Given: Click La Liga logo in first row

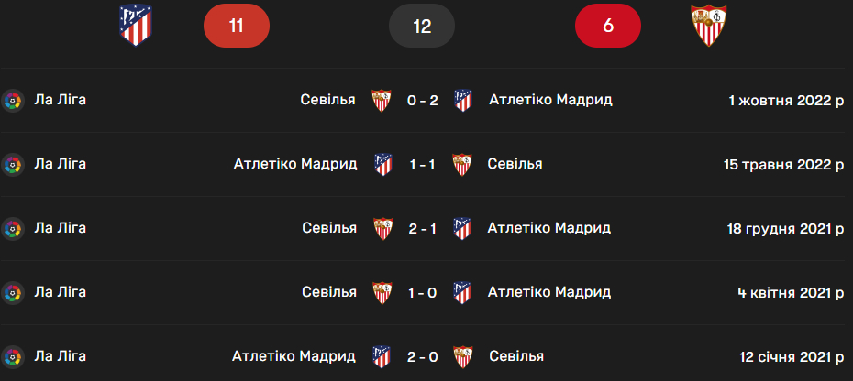Looking at the screenshot, I should (x=12, y=100).
